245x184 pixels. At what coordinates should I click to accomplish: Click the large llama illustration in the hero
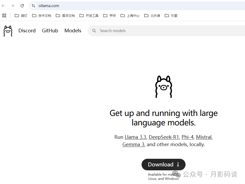pos(164,87)
